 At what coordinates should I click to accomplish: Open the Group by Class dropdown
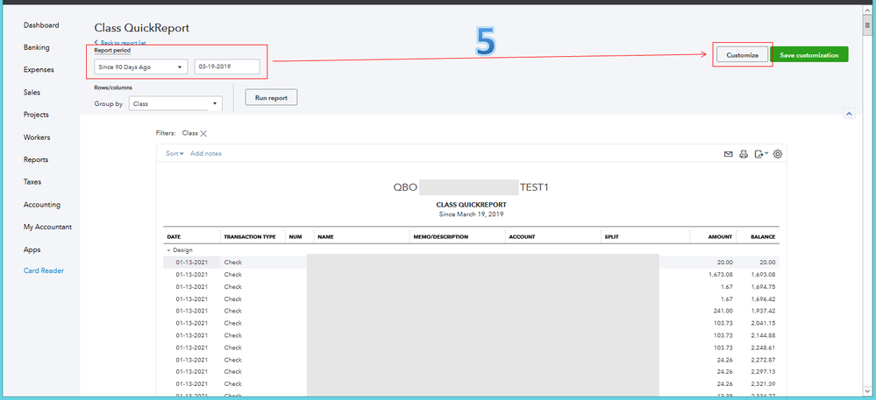175,104
